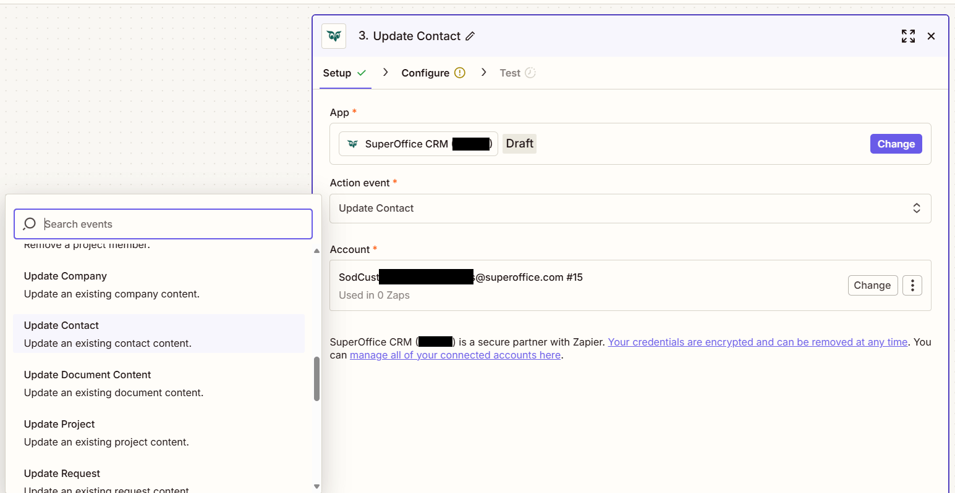
Task: Click the pencil icon to rename step
Action: (x=470, y=36)
